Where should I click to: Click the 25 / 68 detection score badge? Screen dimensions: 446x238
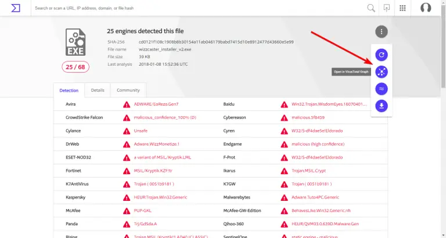75,67
